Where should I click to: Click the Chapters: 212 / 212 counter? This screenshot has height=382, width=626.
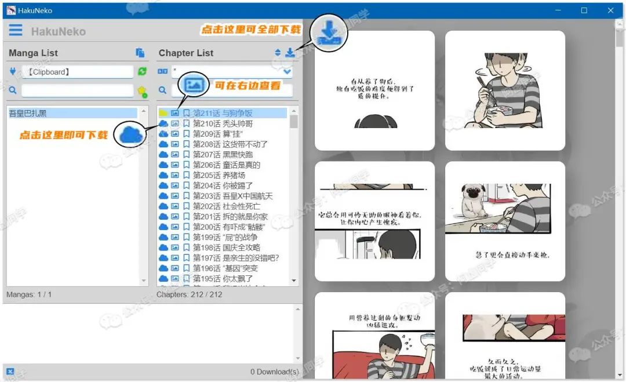pos(189,294)
